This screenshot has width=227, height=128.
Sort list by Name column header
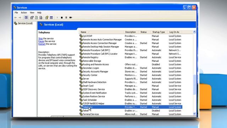click(101, 32)
